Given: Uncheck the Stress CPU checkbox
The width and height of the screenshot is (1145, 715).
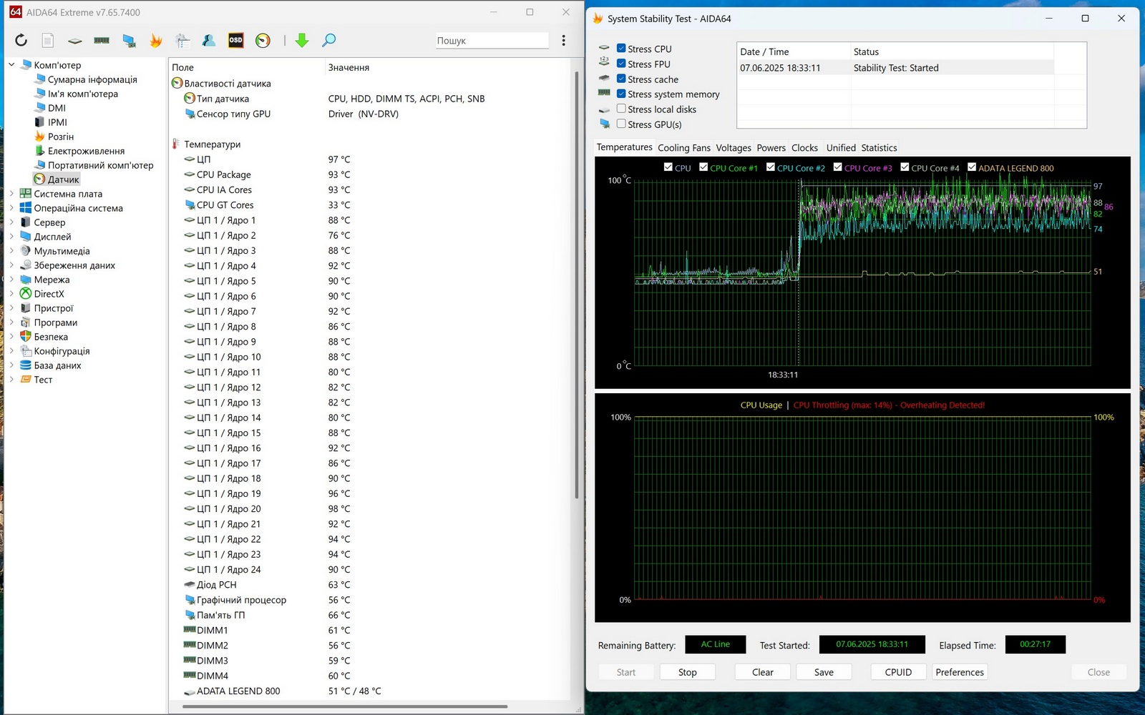Looking at the screenshot, I should click(x=621, y=49).
